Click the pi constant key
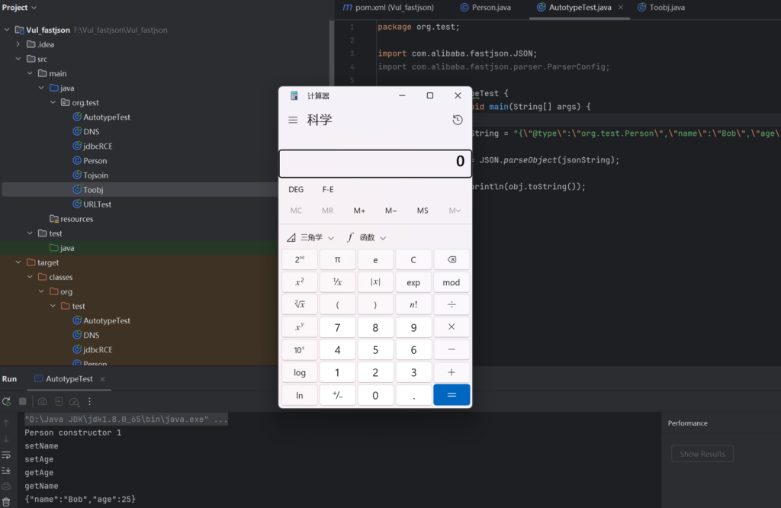Viewport: 781px width, 508px height. 337,259
